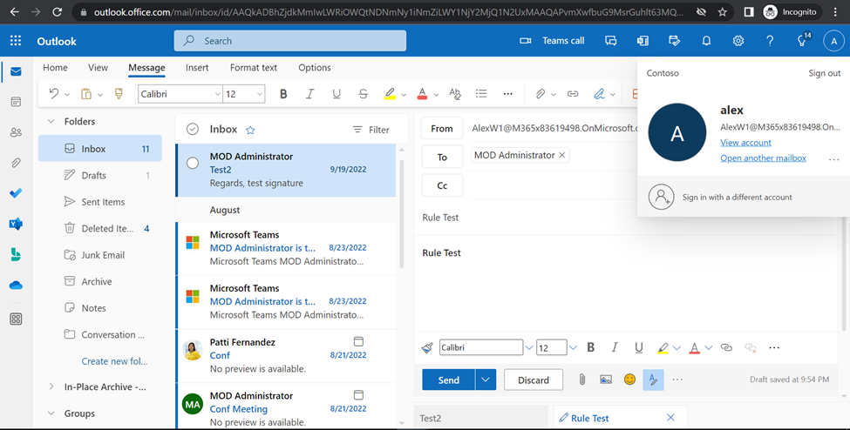
Task: Toggle Bold in the compose toolbar
Action: [591, 347]
